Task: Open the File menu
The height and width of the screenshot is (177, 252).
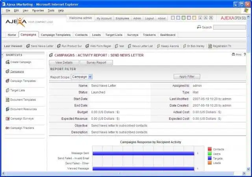Action: tap(8, 11)
